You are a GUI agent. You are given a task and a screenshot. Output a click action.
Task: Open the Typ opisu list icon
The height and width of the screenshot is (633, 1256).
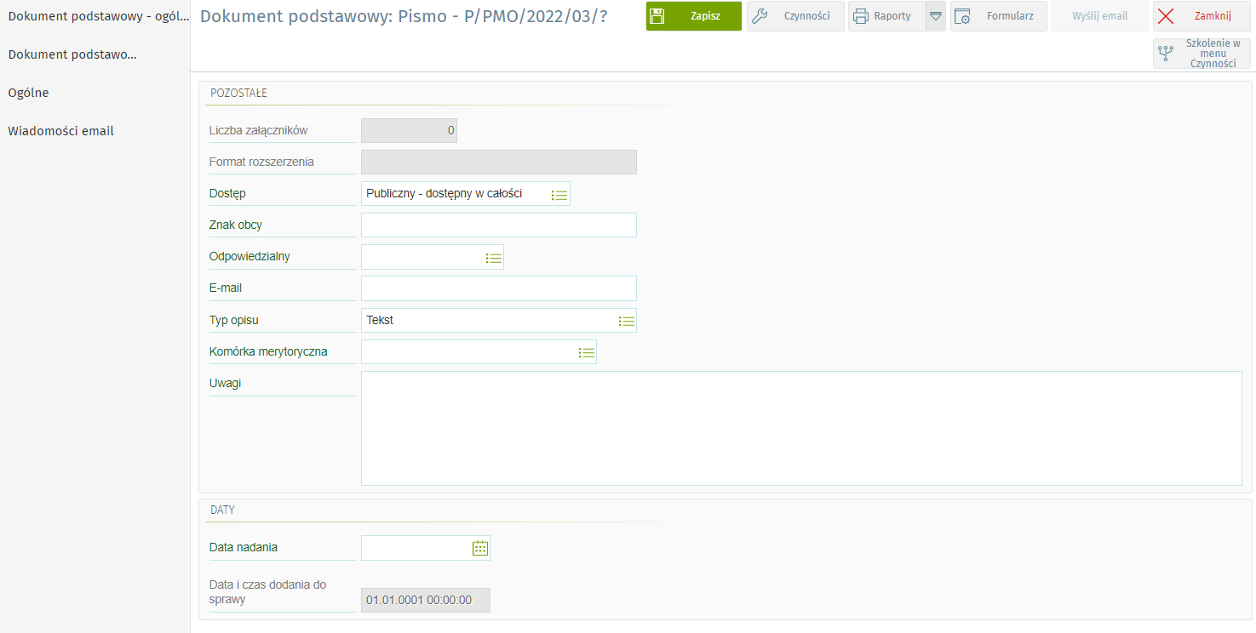point(626,321)
